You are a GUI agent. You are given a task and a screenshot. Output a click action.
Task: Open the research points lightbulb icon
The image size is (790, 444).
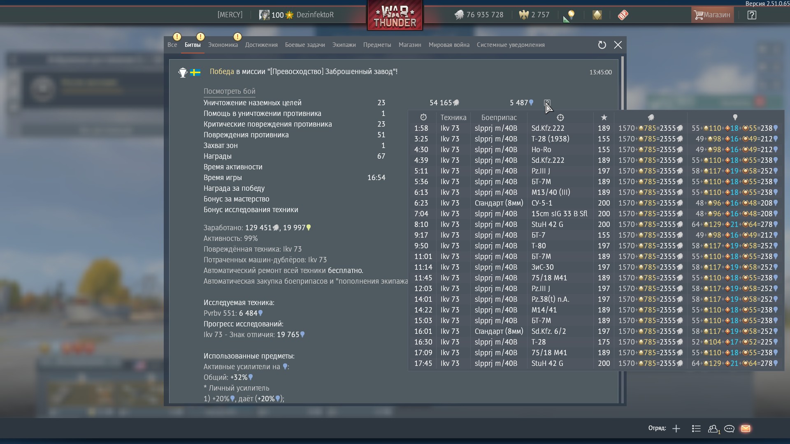[571, 15]
